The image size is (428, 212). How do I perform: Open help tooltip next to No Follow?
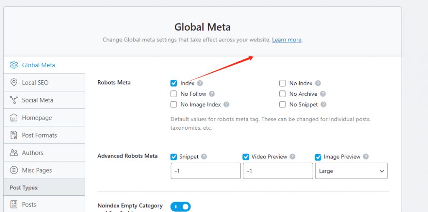pos(212,94)
